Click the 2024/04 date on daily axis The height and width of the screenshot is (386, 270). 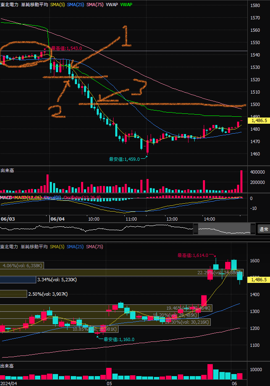click(9, 384)
